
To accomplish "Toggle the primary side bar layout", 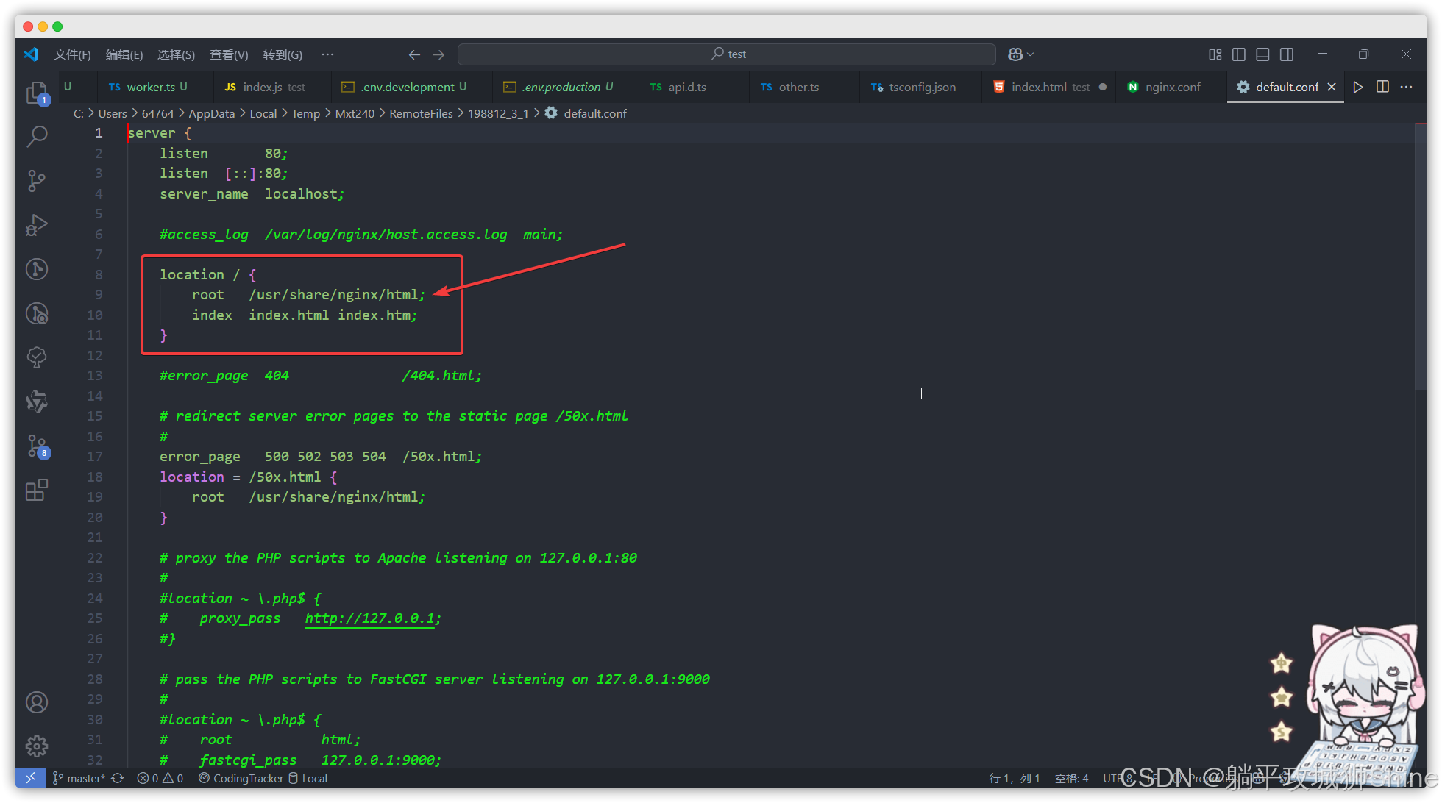I will click(1239, 54).
